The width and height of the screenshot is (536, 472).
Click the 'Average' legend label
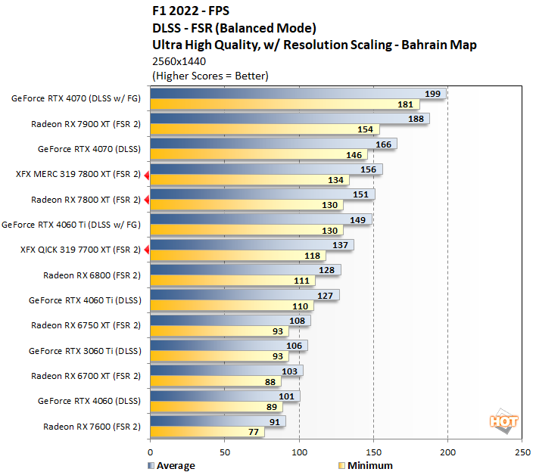(176, 465)
